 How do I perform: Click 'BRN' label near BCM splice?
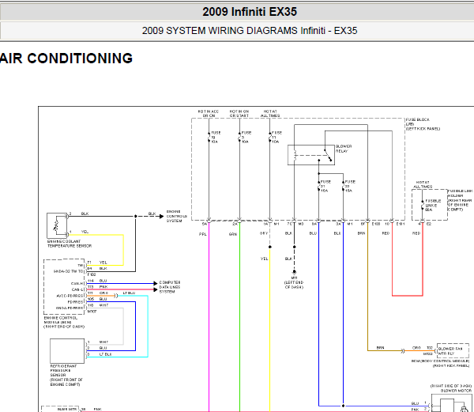[x=380, y=348]
